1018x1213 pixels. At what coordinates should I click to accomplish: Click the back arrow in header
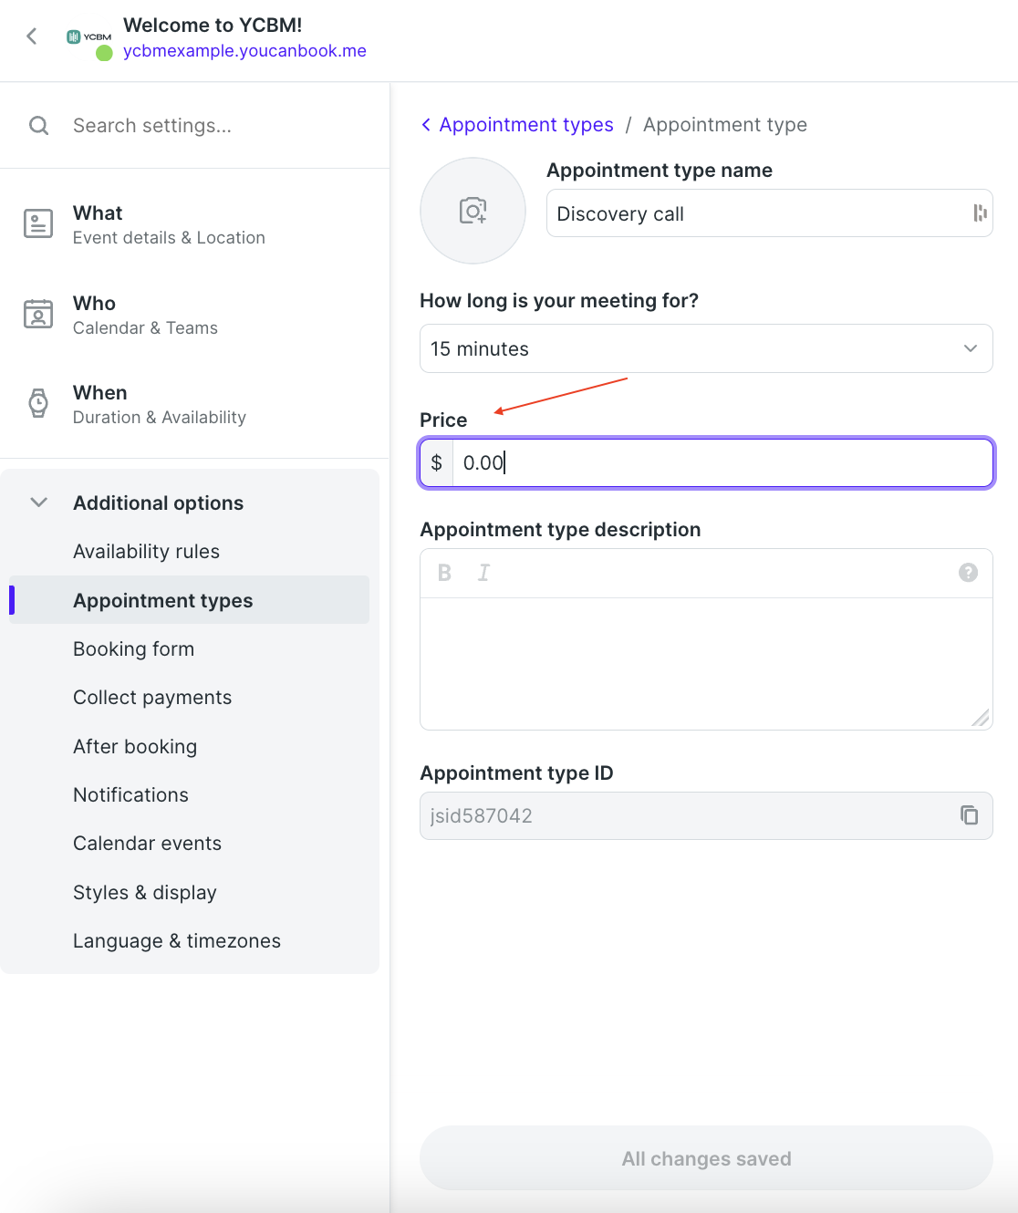click(x=32, y=36)
